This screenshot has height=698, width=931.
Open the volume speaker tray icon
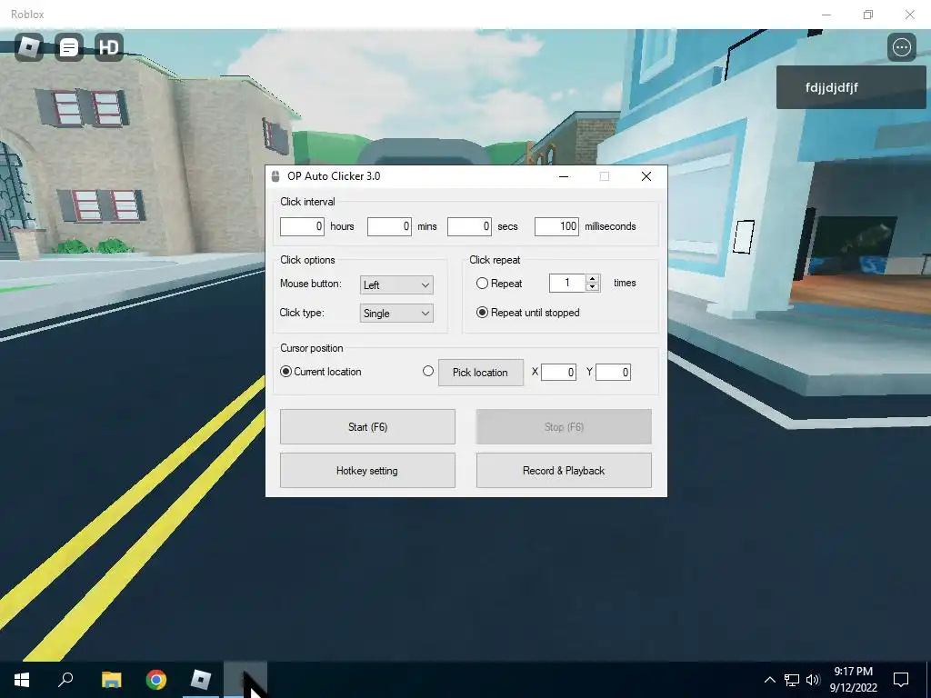pos(813,680)
